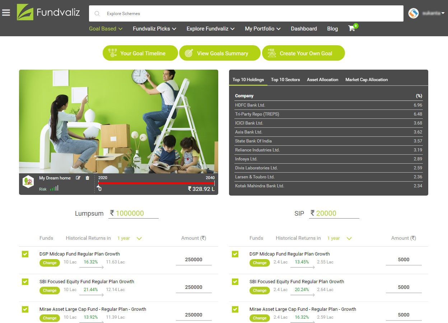The width and height of the screenshot is (448, 323).
Task: Open SIP historical returns period dropdown
Action: (340, 238)
